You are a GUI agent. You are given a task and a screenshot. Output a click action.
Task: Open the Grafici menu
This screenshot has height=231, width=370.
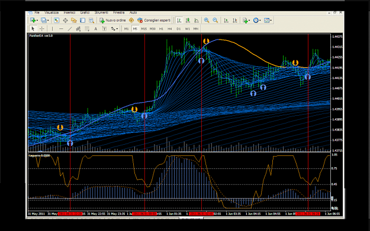point(85,13)
